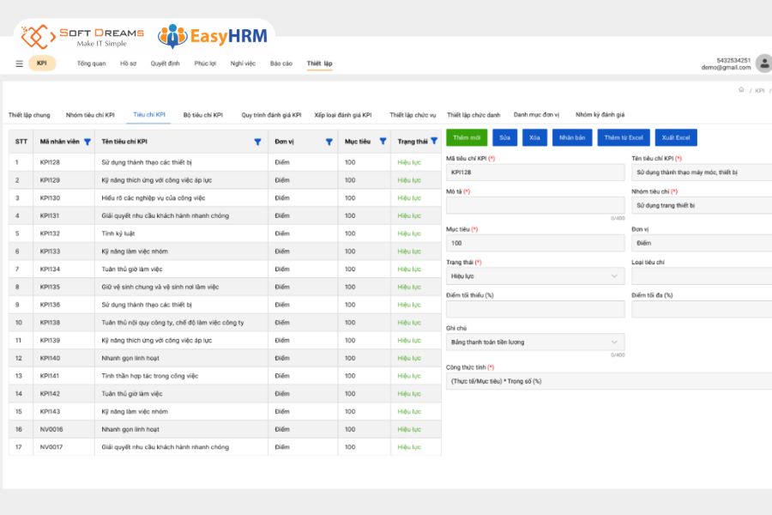This screenshot has width=772, height=515.
Task: Filter by Mã nhân viên column
Action: click(x=87, y=142)
